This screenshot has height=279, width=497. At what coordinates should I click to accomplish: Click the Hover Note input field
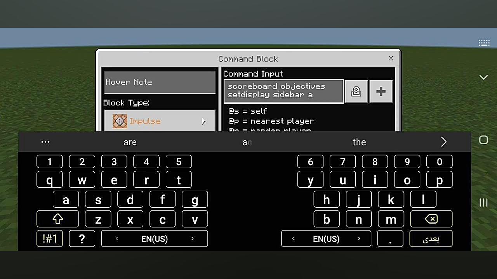pos(160,82)
